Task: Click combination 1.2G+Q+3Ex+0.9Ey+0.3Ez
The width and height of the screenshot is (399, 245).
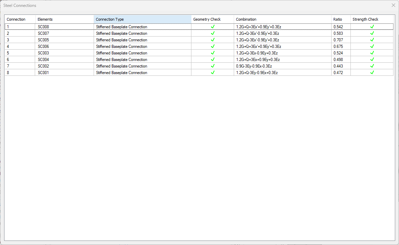Action: pos(282,60)
